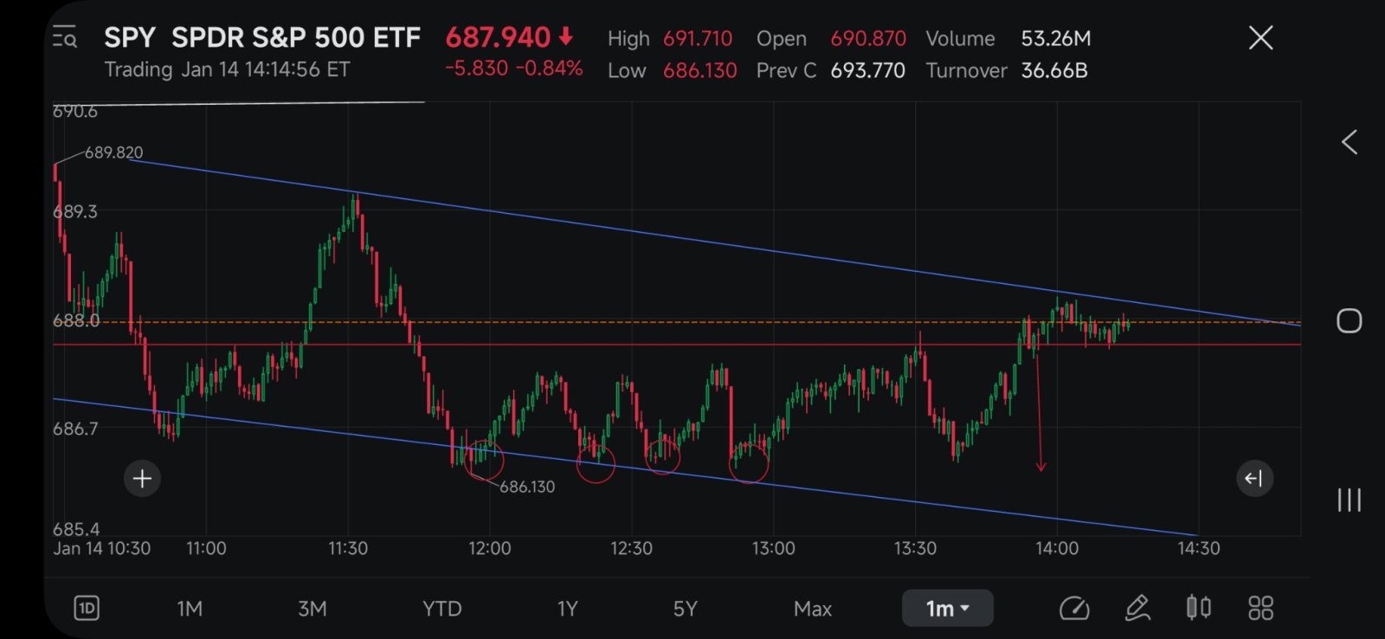This screenshot has width=1385, height=639.
Task: Jump to latest candle arrow button
Action: (1253, 478)
